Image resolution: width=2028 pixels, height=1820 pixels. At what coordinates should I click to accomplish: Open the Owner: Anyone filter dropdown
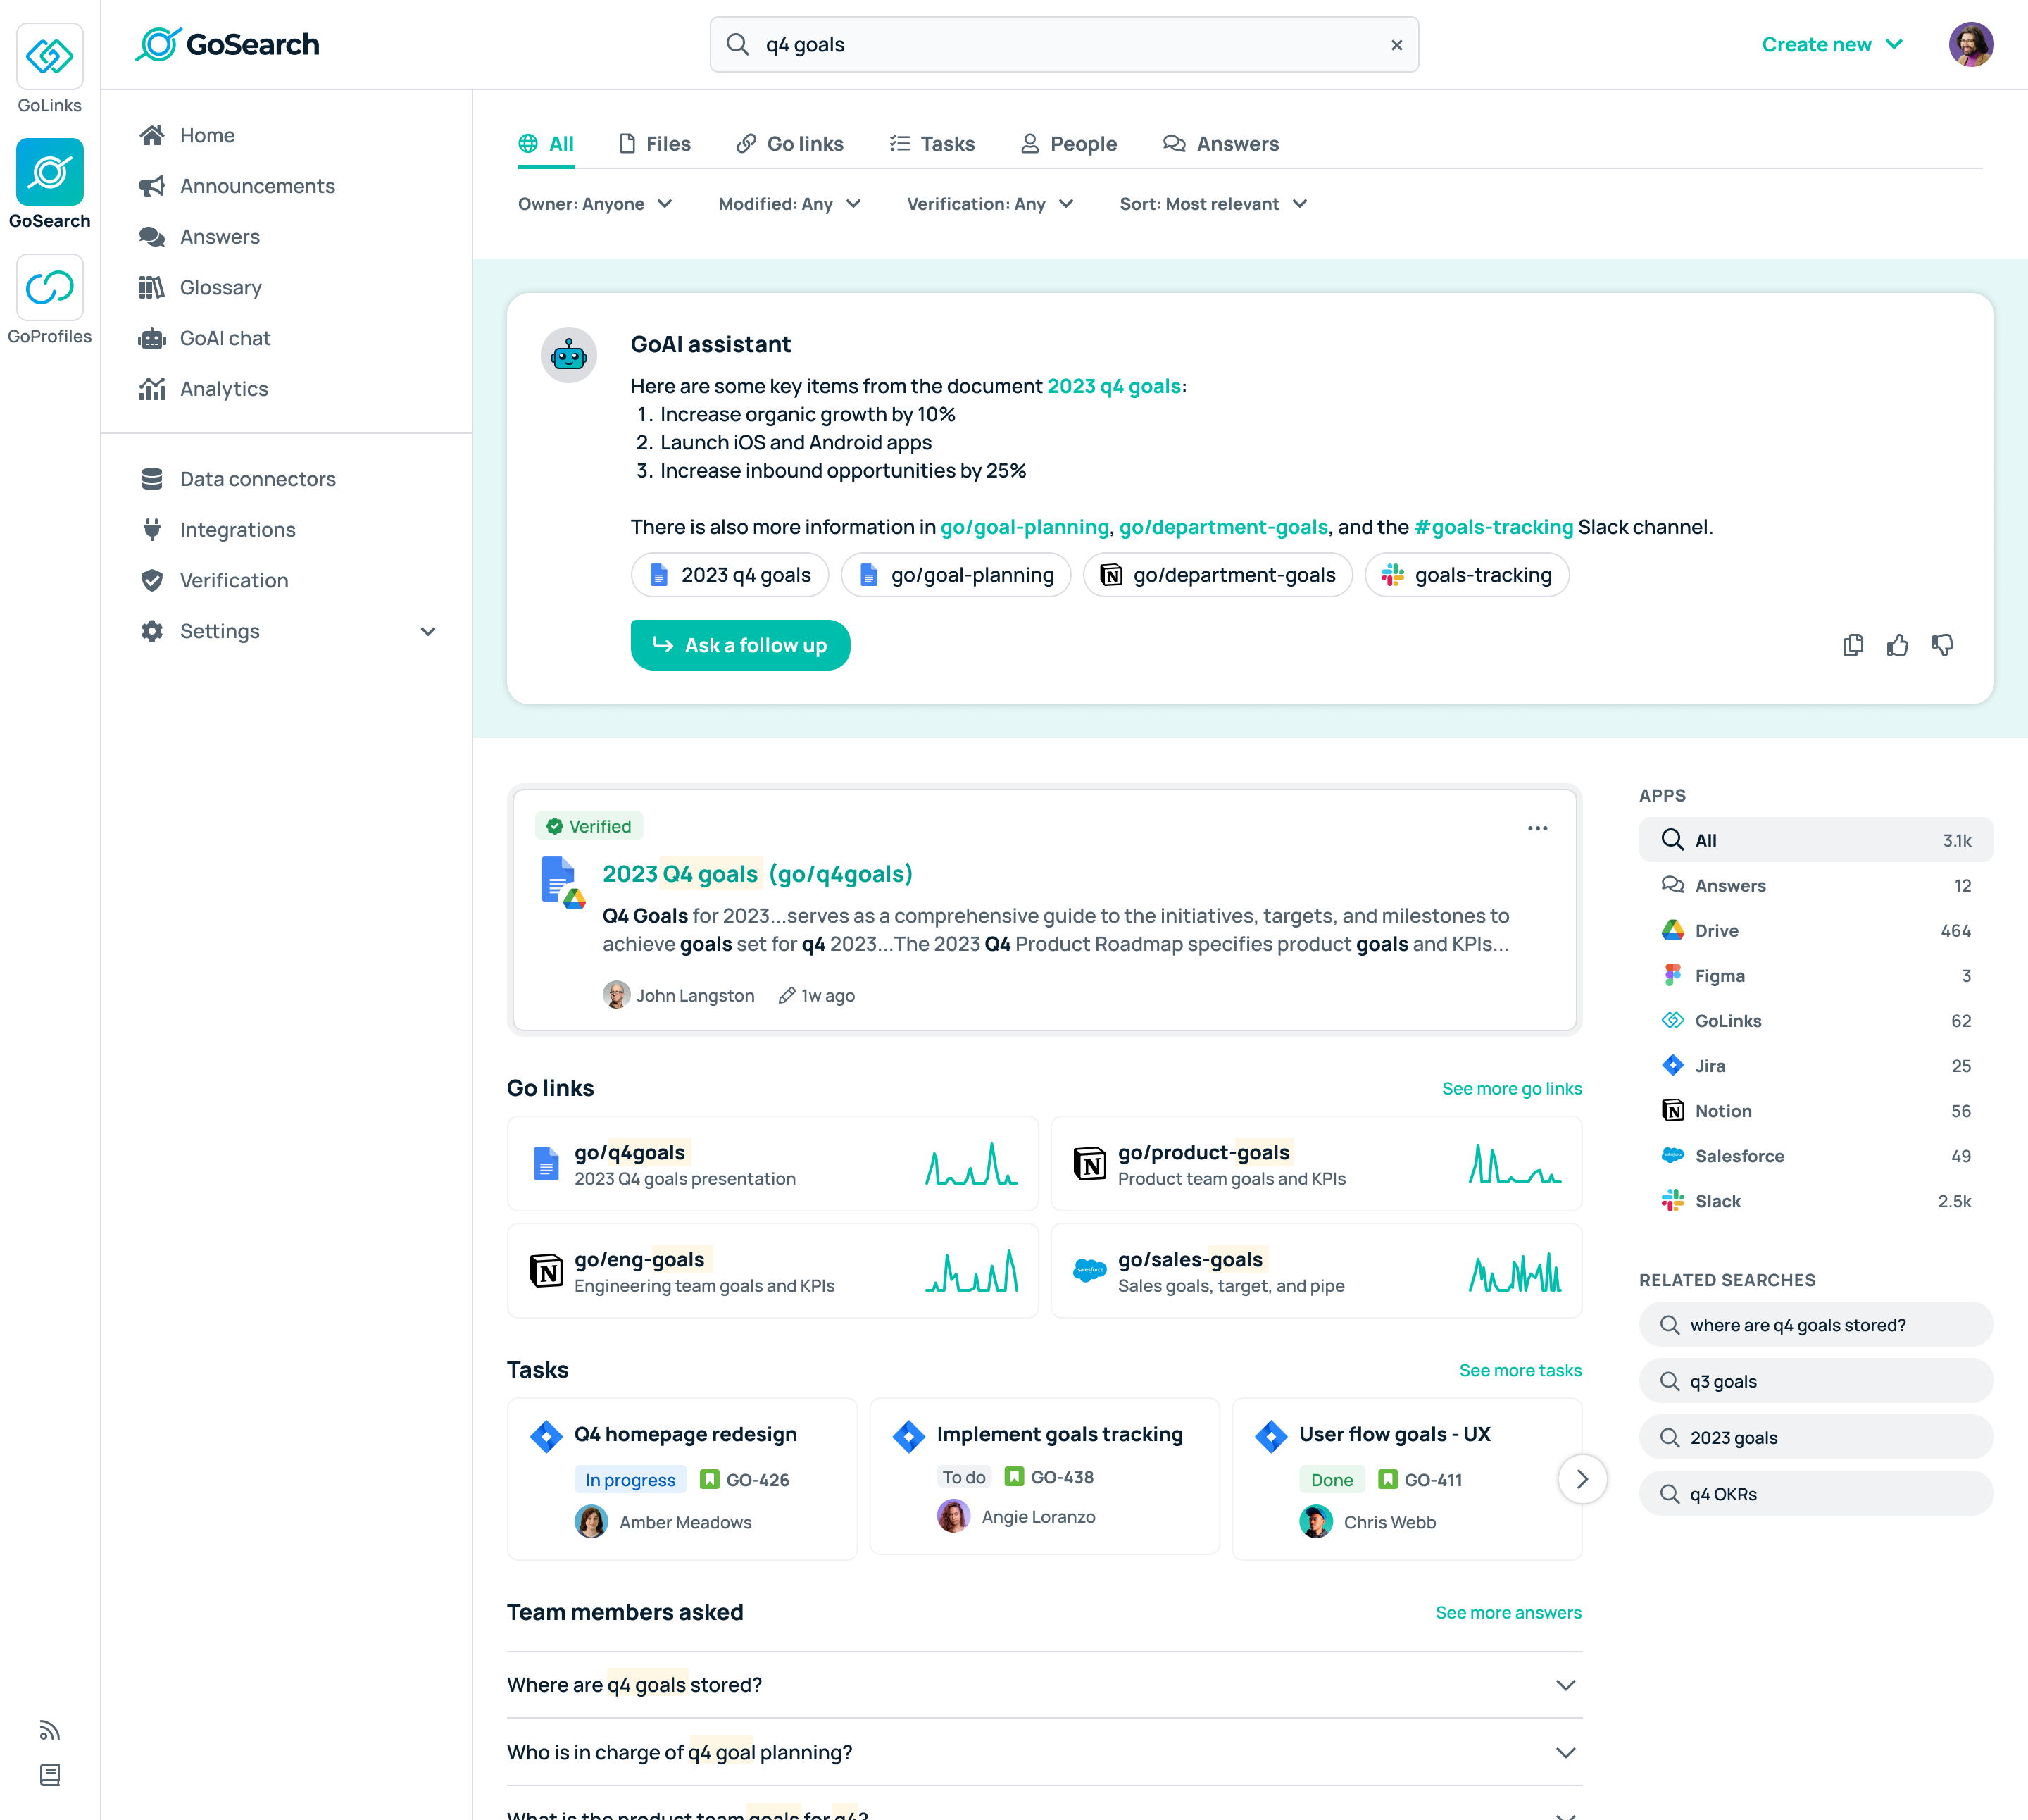point(595,204)
